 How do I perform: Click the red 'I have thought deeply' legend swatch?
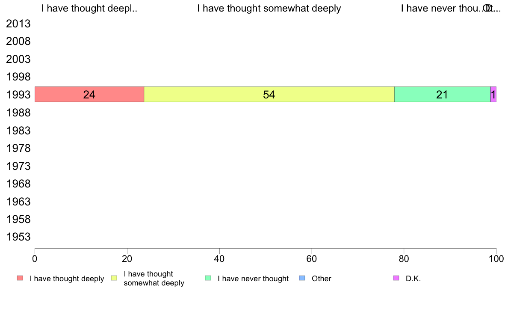pyautogui.click(x=20, y=278)
